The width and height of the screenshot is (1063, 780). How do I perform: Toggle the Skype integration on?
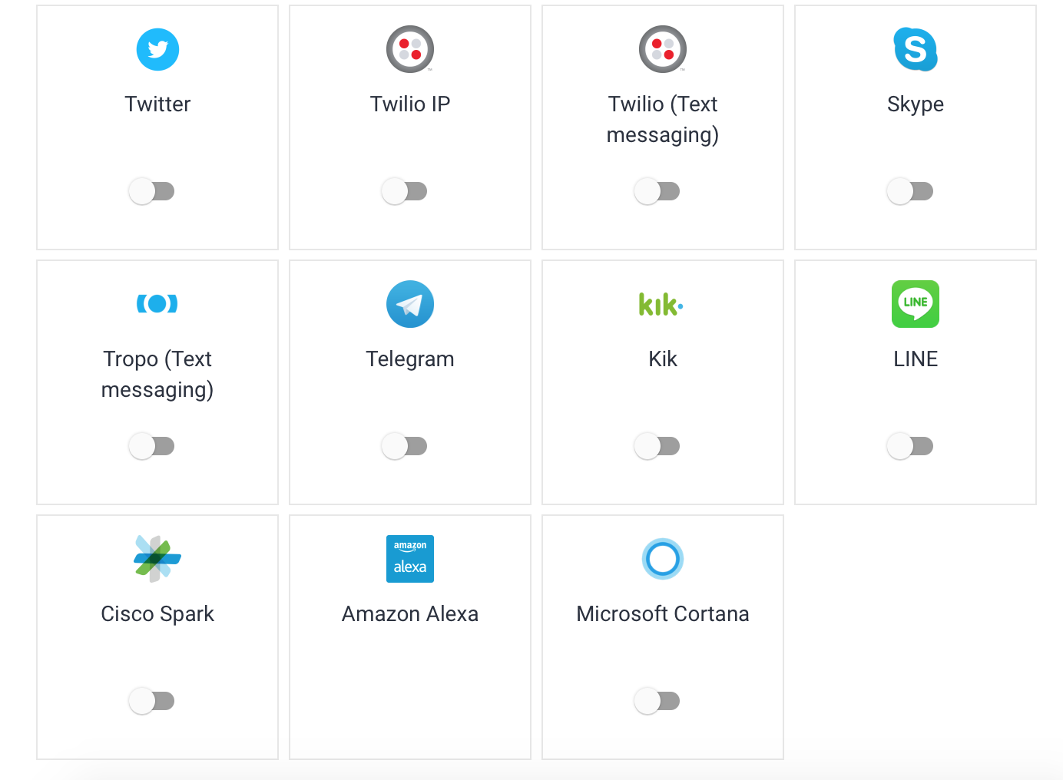pyautogui.click(x=909, y=191)
